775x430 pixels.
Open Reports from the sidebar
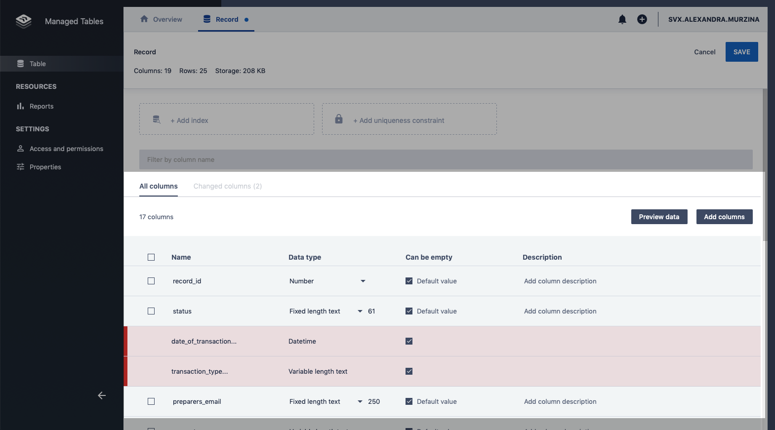click(x=41, y=106)
